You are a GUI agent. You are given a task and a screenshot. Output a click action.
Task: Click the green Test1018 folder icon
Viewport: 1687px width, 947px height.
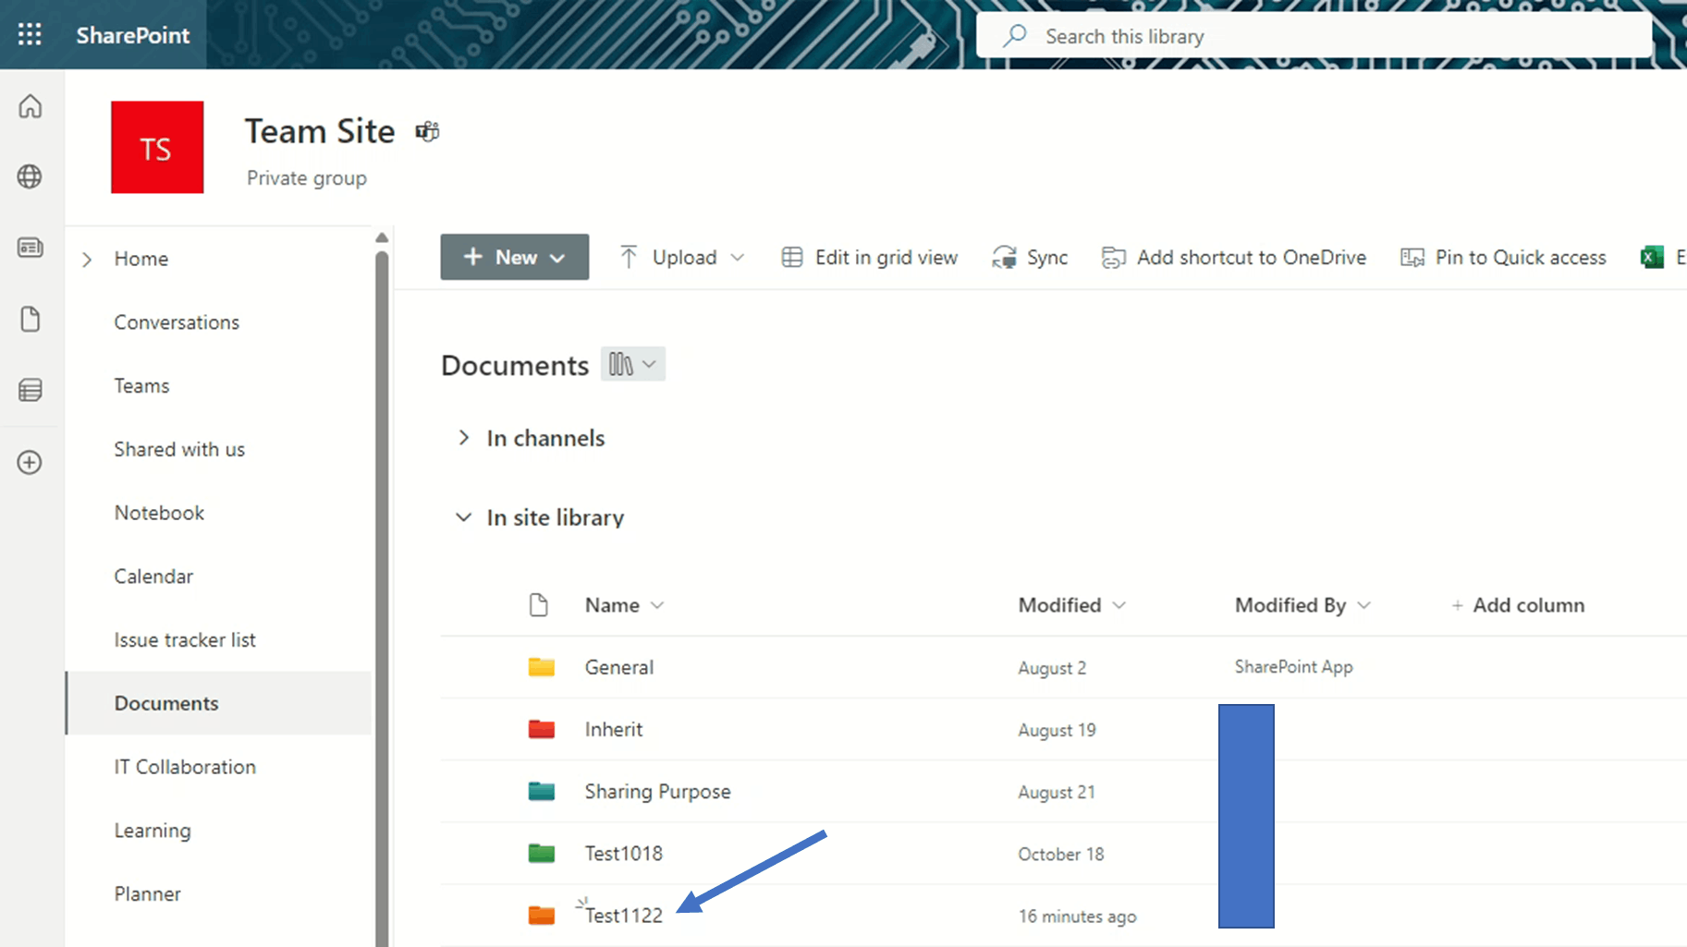click(x=542, y=853)
